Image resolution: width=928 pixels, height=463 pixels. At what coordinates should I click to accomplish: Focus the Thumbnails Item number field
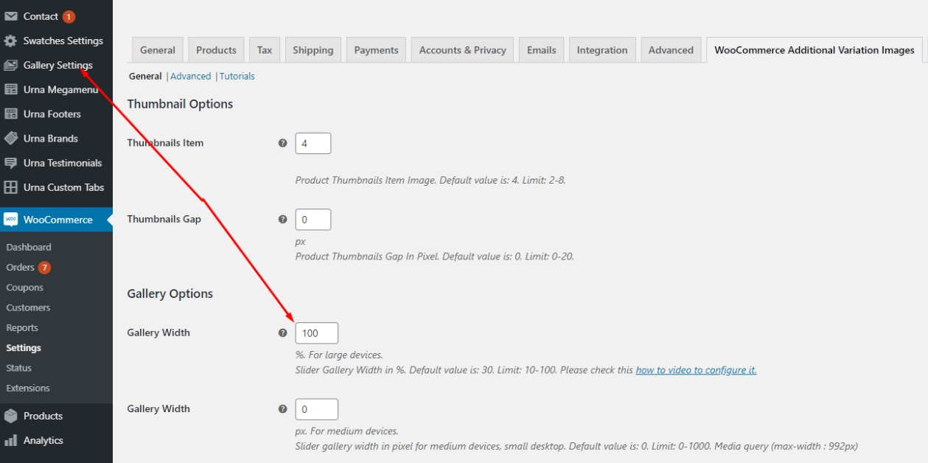(313, 143)
